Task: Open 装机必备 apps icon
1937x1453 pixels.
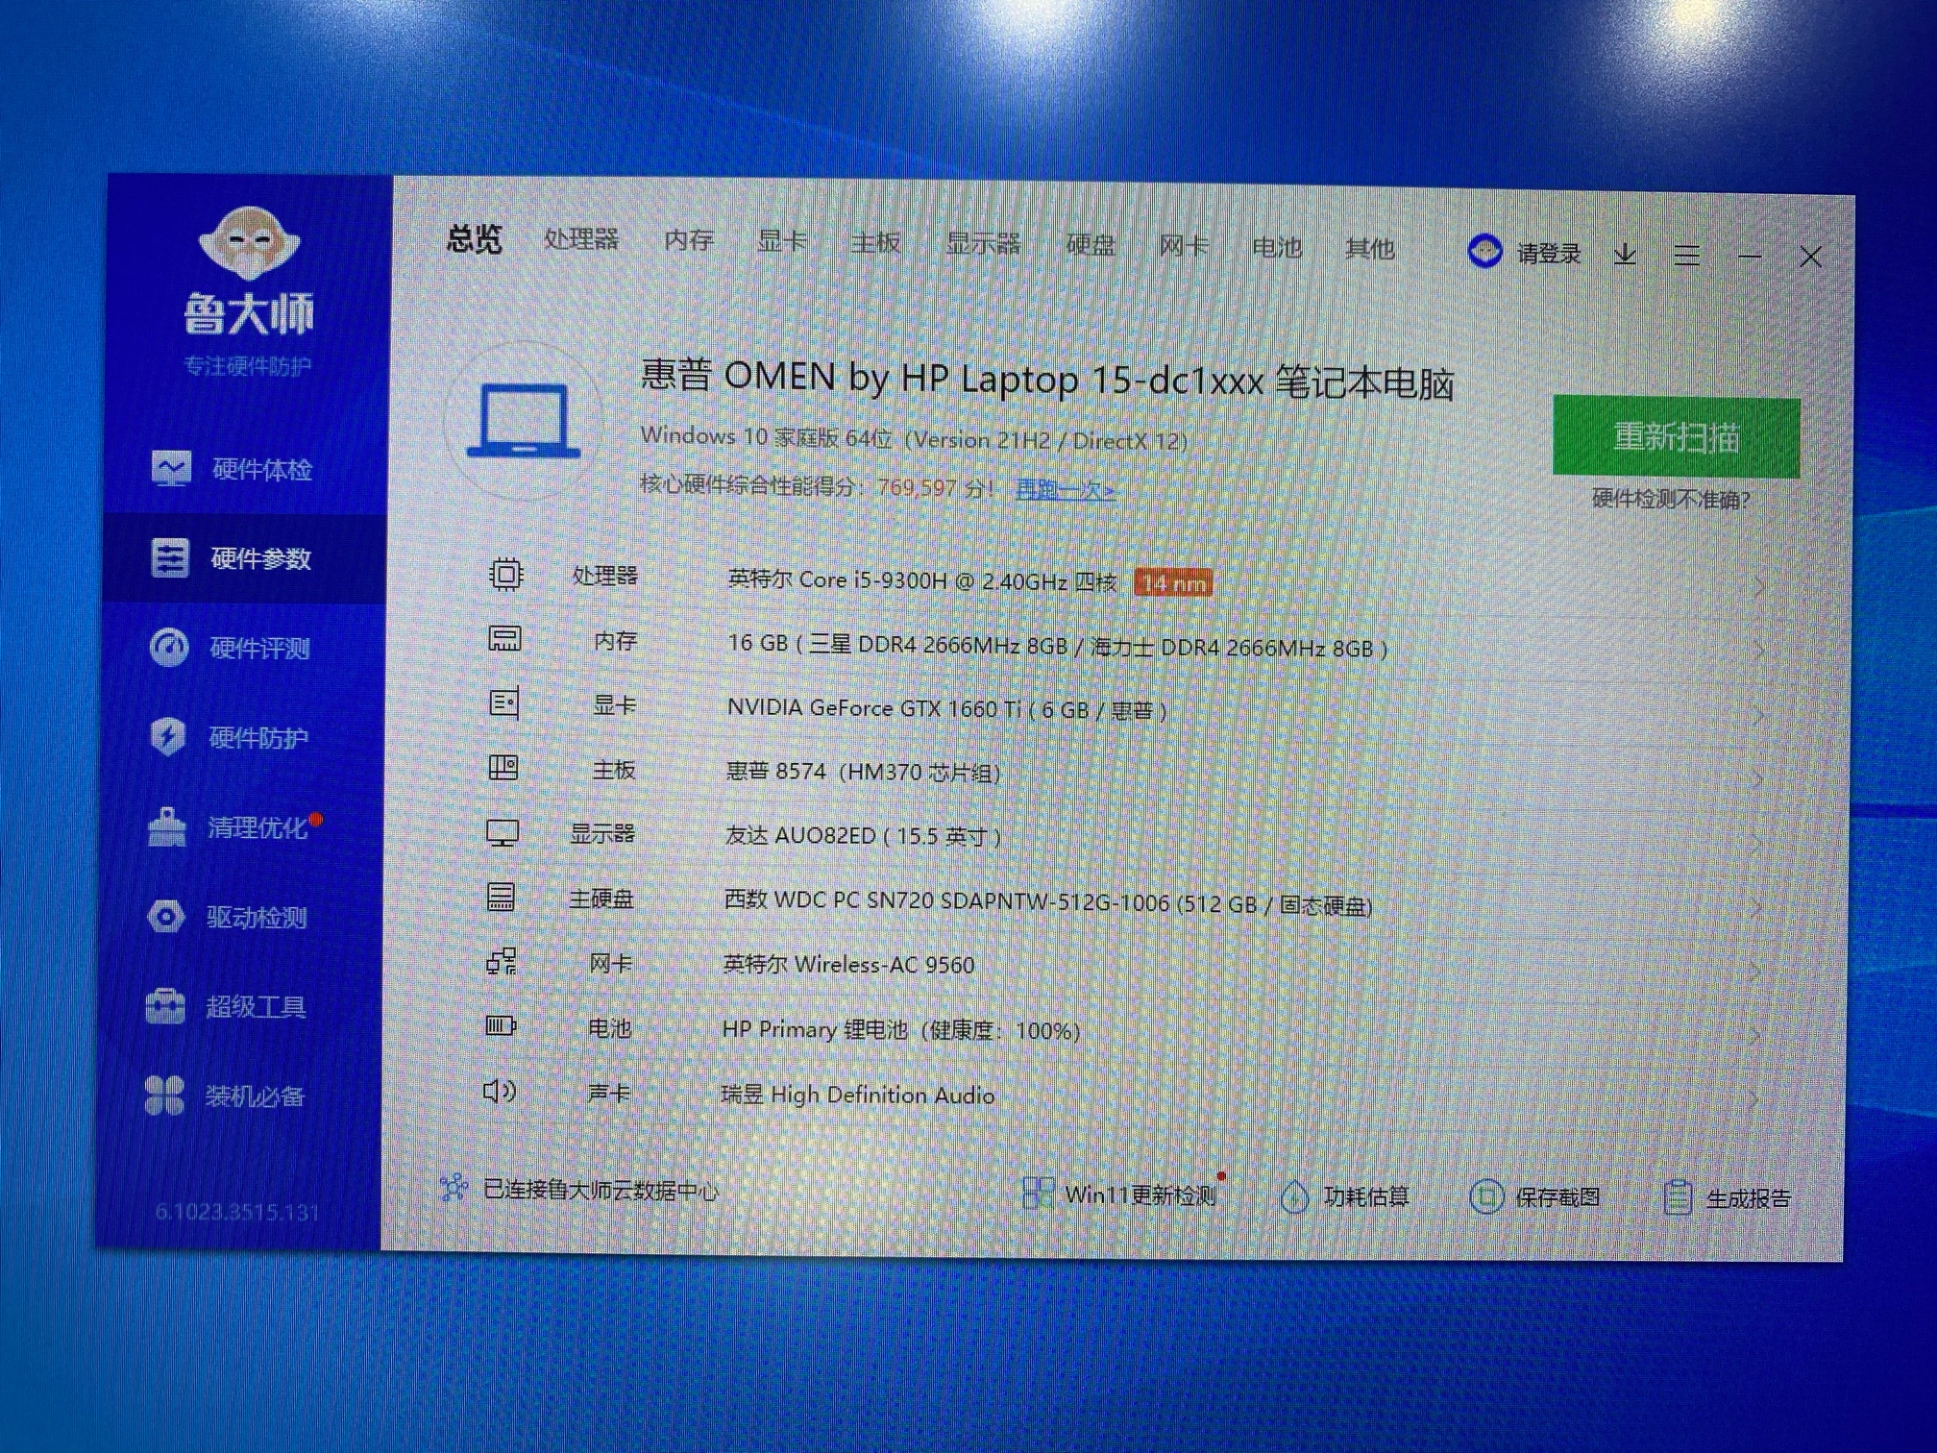Action: [164, 1096]
